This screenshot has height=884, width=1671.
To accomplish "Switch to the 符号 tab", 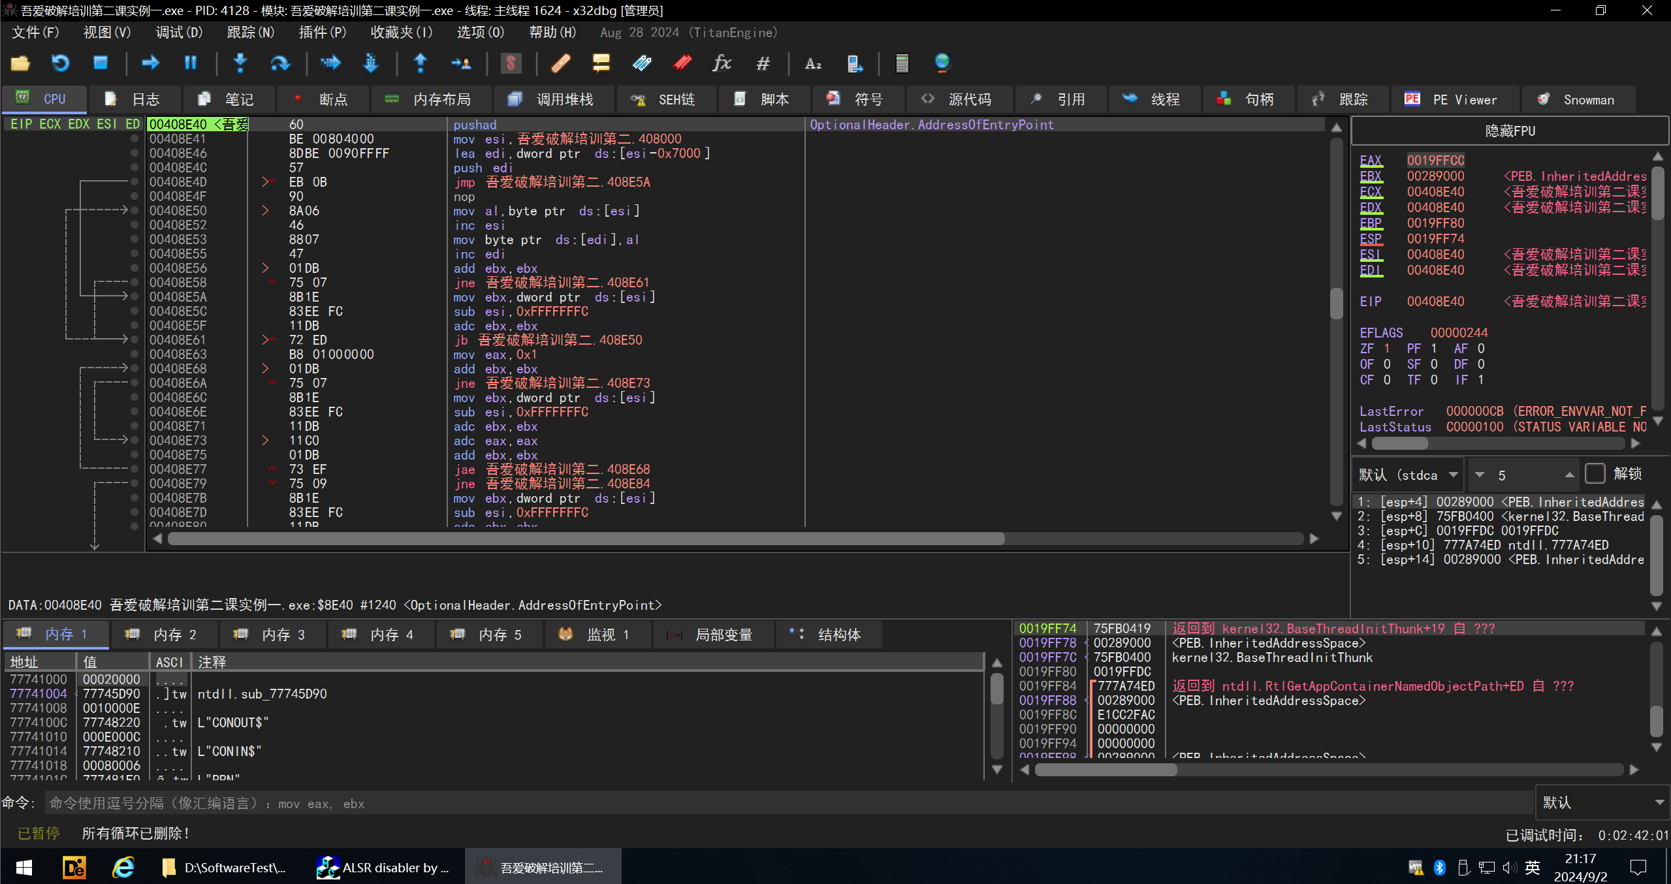I will pyautogui.click(x=858, y=99).
